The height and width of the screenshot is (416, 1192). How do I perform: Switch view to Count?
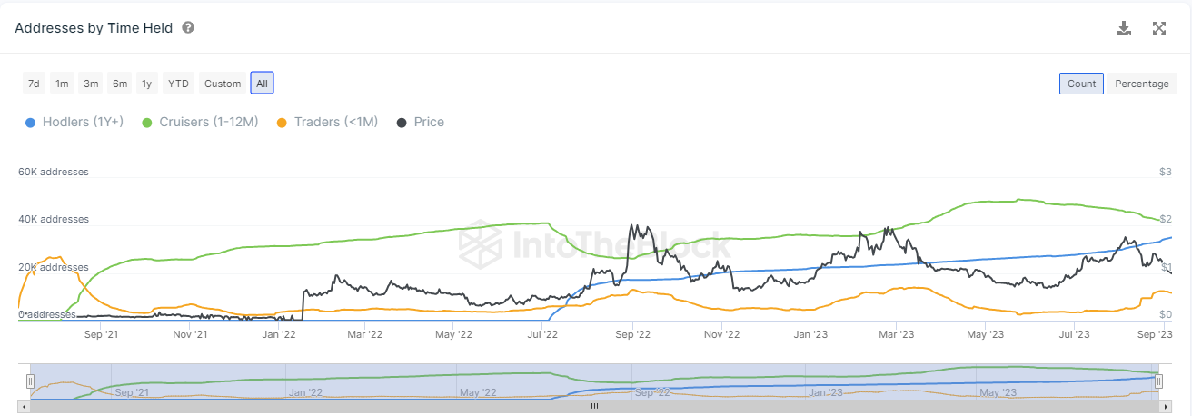[x=1081, y=84]
